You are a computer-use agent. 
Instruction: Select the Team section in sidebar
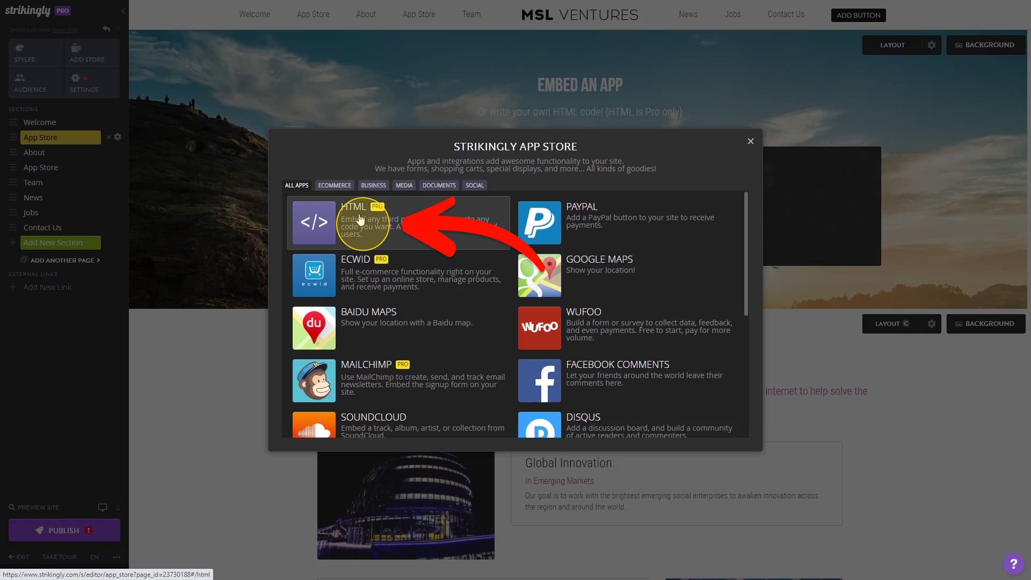tap(33, 183)
